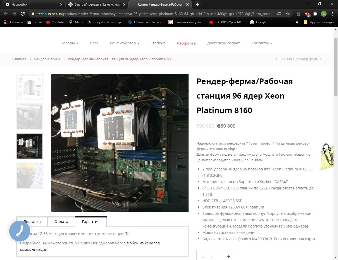Viewport: 338px width, 260px height.
Task: Expand the Конфигуратор menu
Action: (x=124, y=43)
